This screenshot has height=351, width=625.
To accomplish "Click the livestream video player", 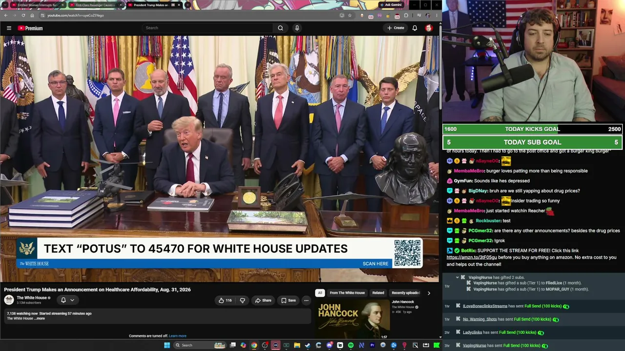I will point(220,159).
